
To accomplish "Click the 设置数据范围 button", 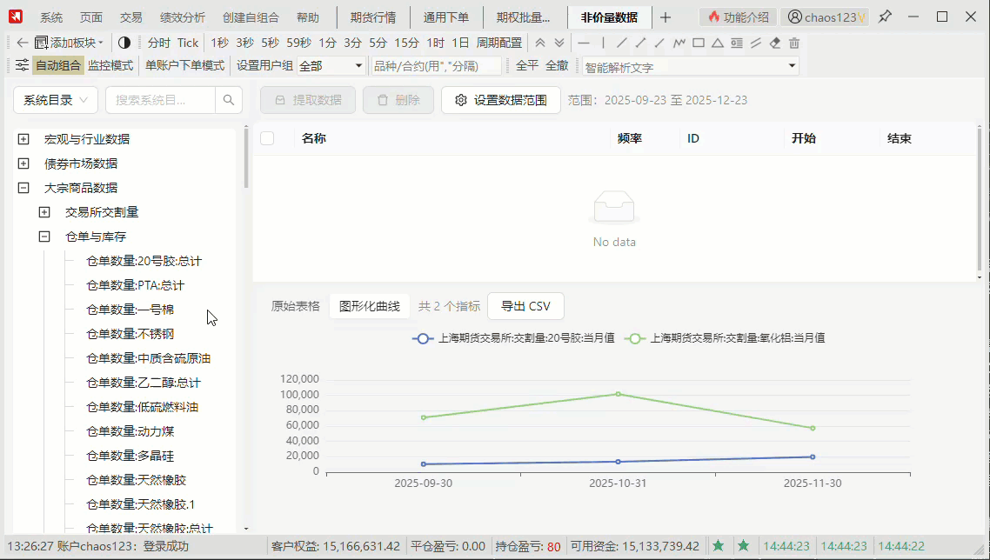I will (x=500, y=100).
